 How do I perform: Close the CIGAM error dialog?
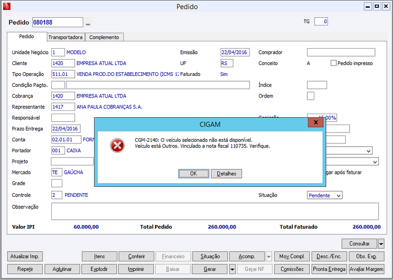(x=315, y=122)
